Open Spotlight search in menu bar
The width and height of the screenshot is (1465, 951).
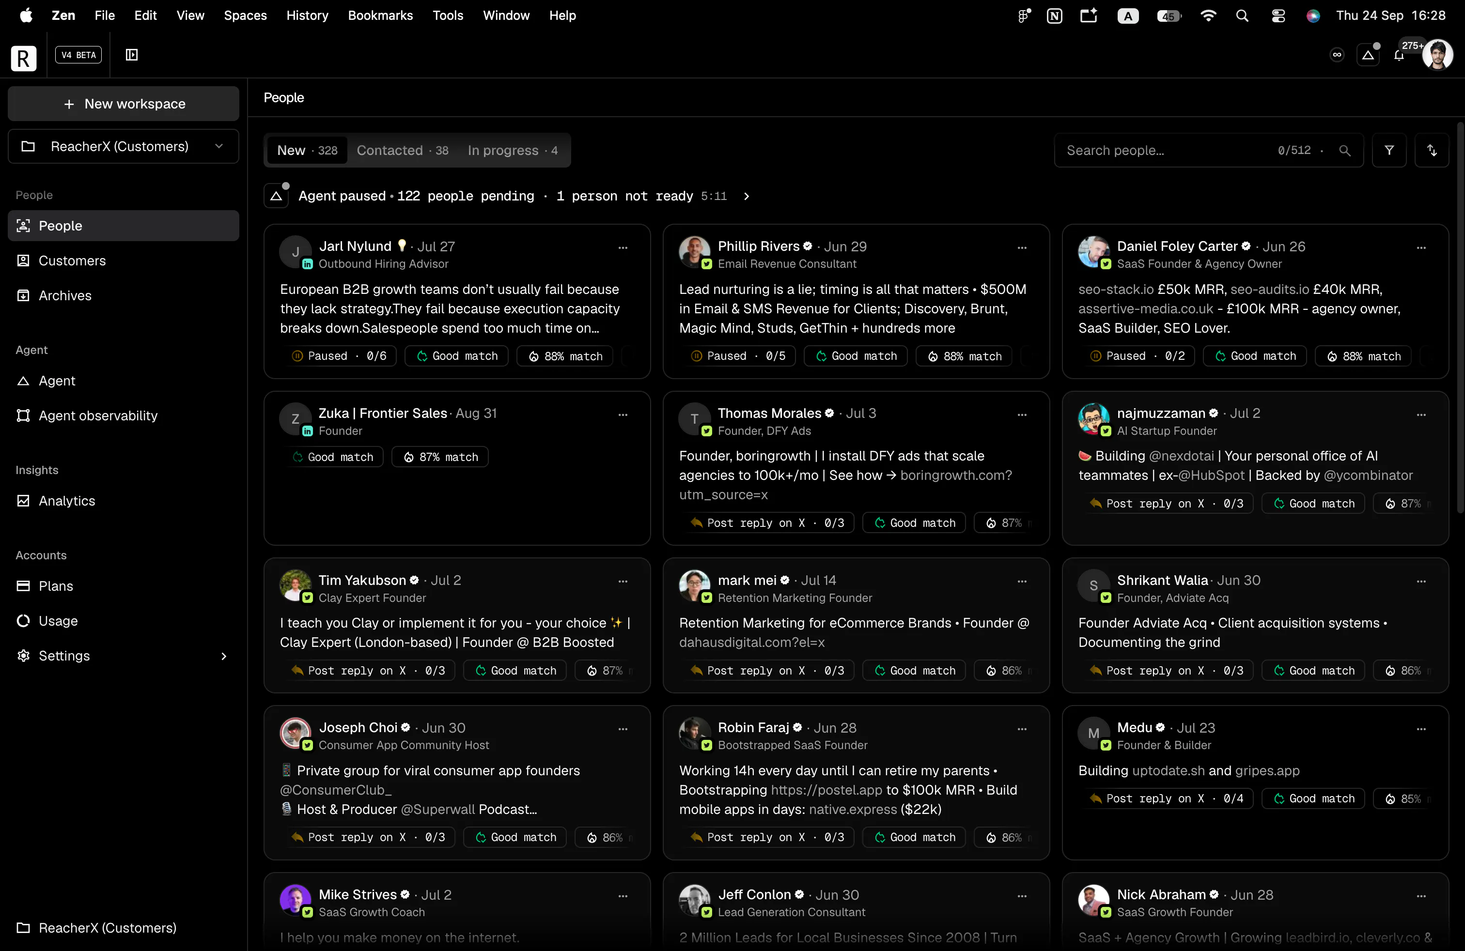(x=1242, y=15)
